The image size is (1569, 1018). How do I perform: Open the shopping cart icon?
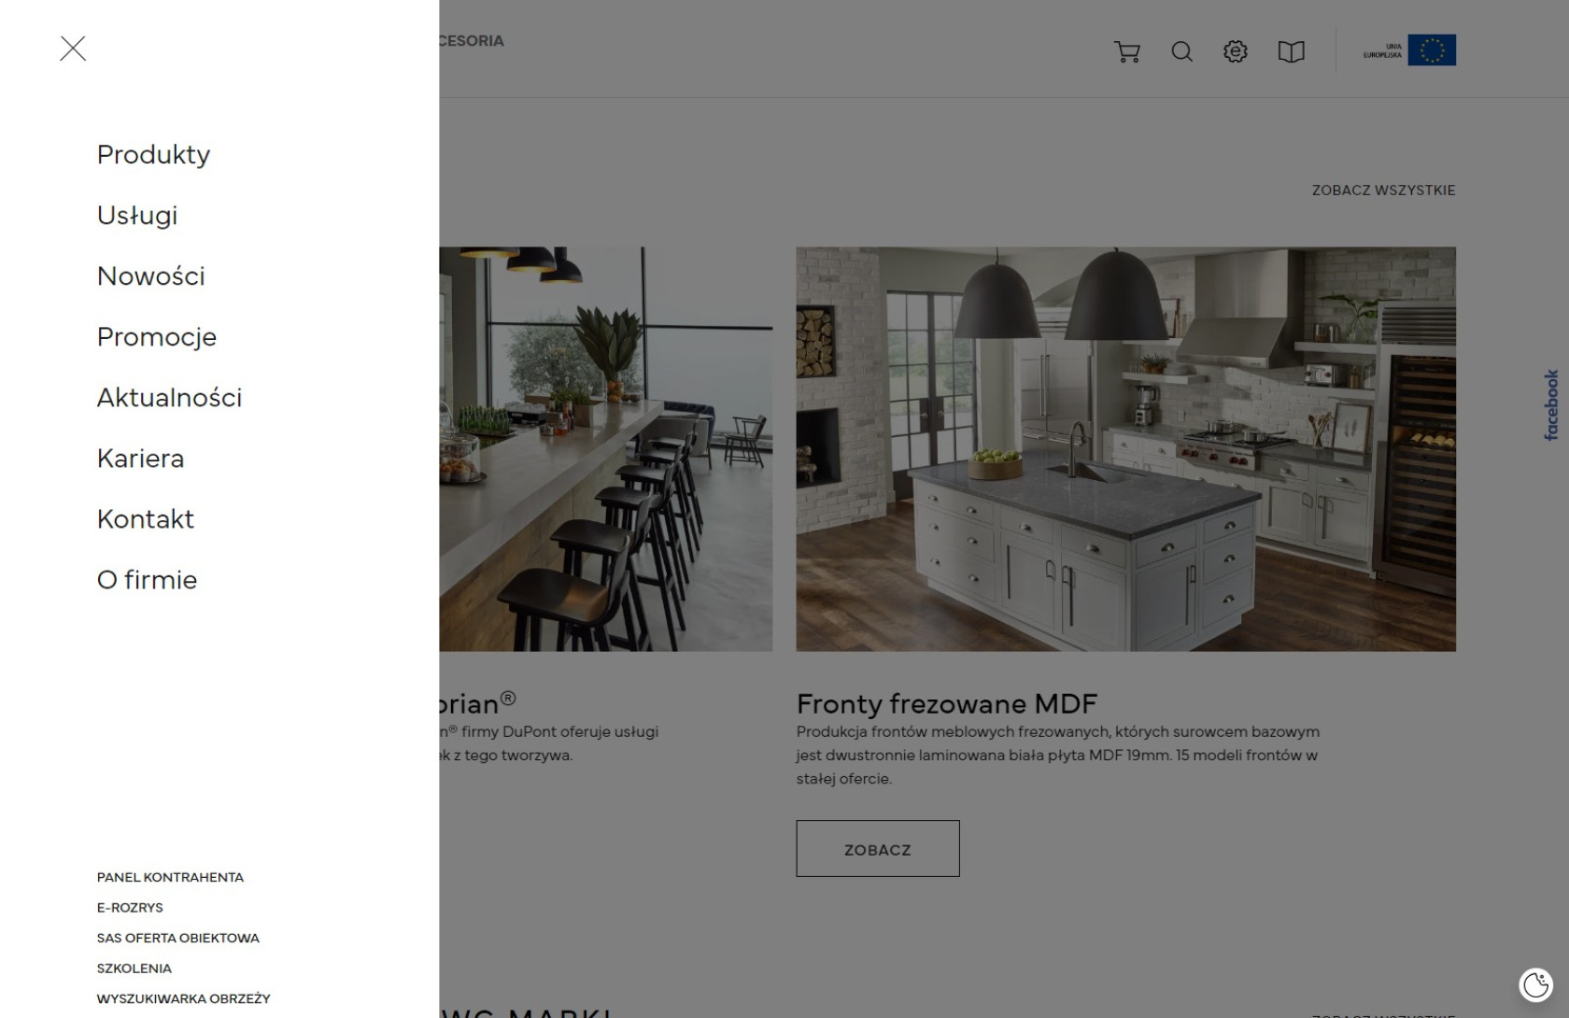tap(1127, 51)
